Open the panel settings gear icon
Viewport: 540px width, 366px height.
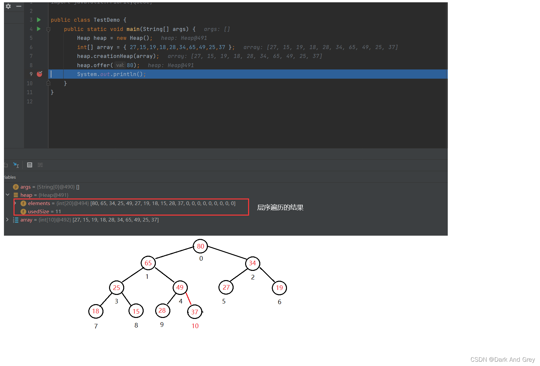click(8, 6)
